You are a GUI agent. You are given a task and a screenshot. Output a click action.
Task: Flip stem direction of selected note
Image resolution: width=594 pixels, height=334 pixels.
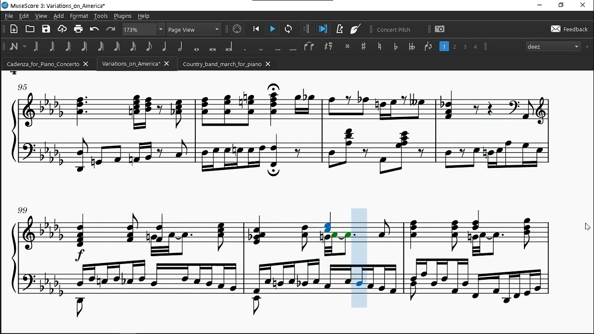428,46
